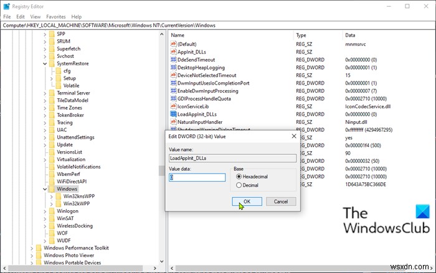This screenshot has height=273, width=436.
Task: Open the Favorites menu
Action: 56,17
